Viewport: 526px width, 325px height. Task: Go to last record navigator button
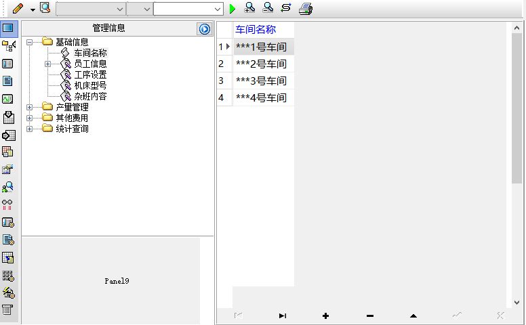282,316
